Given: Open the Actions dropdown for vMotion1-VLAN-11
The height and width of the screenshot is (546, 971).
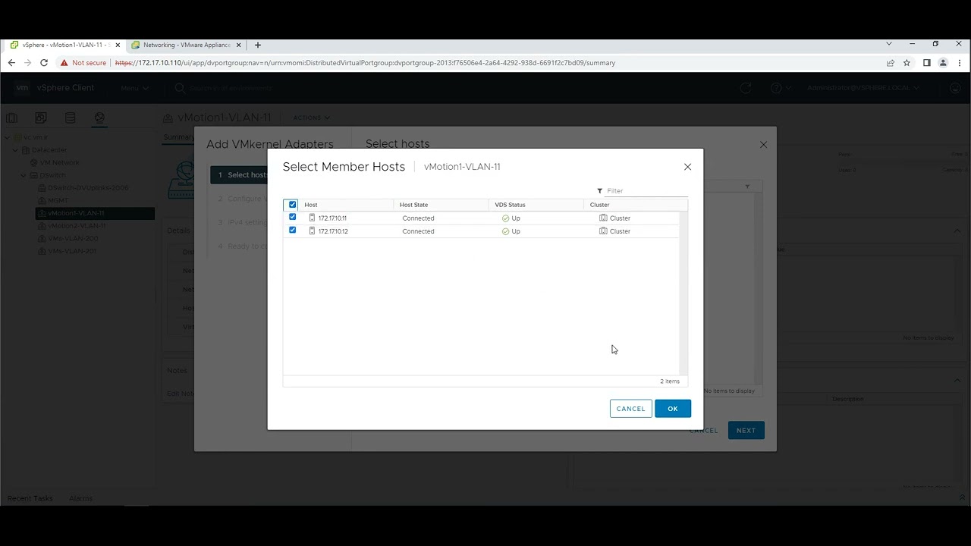Looking at the screenshot, I should tap(311, 118).
